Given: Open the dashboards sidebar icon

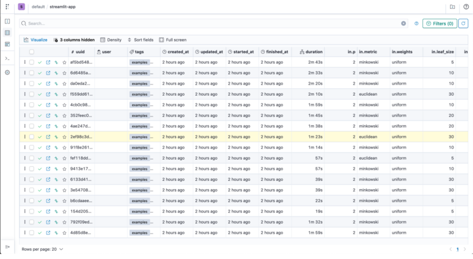Looking at the screenshot, I should 7,44.
